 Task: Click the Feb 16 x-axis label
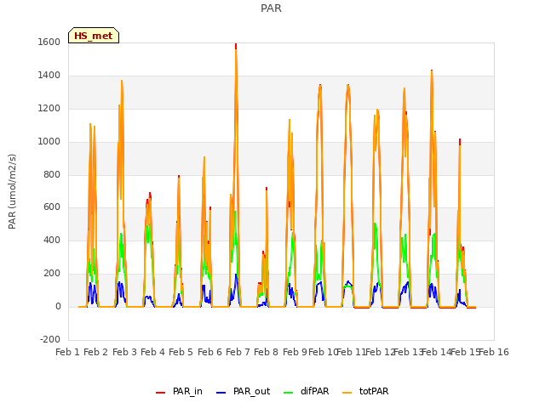[x=494, y=352]
